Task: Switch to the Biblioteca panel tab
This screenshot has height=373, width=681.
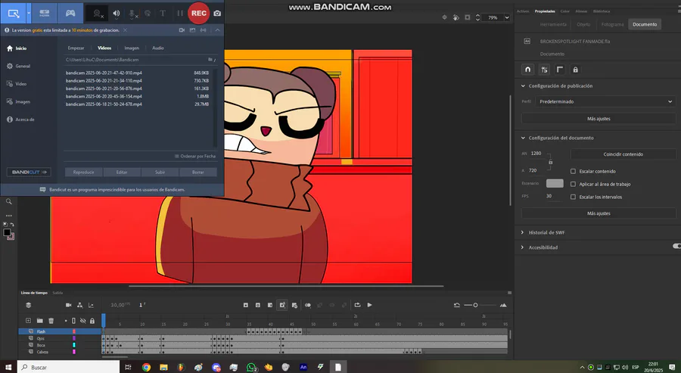Action: click(x=601, y=11)
